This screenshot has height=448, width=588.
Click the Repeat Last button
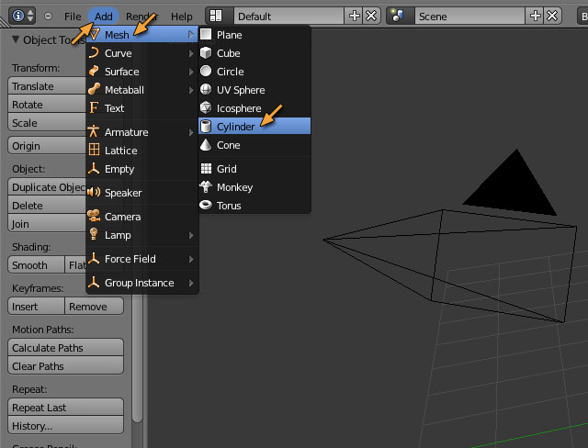[65, 408]
